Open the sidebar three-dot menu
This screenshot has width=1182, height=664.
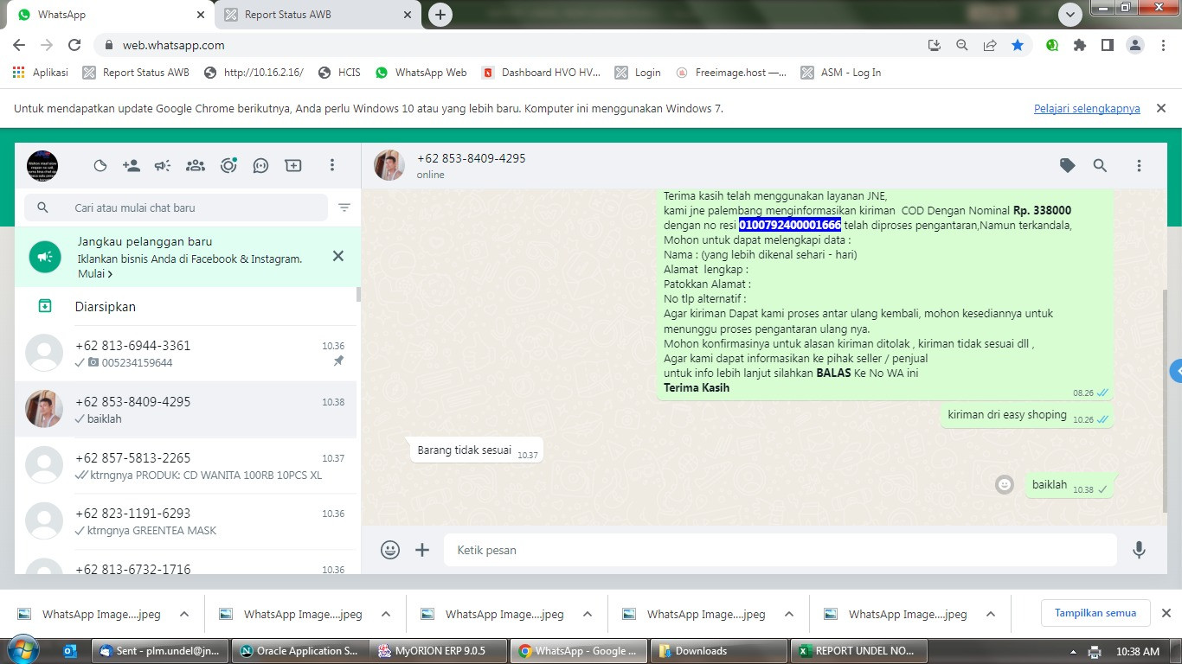pos(332,165)
